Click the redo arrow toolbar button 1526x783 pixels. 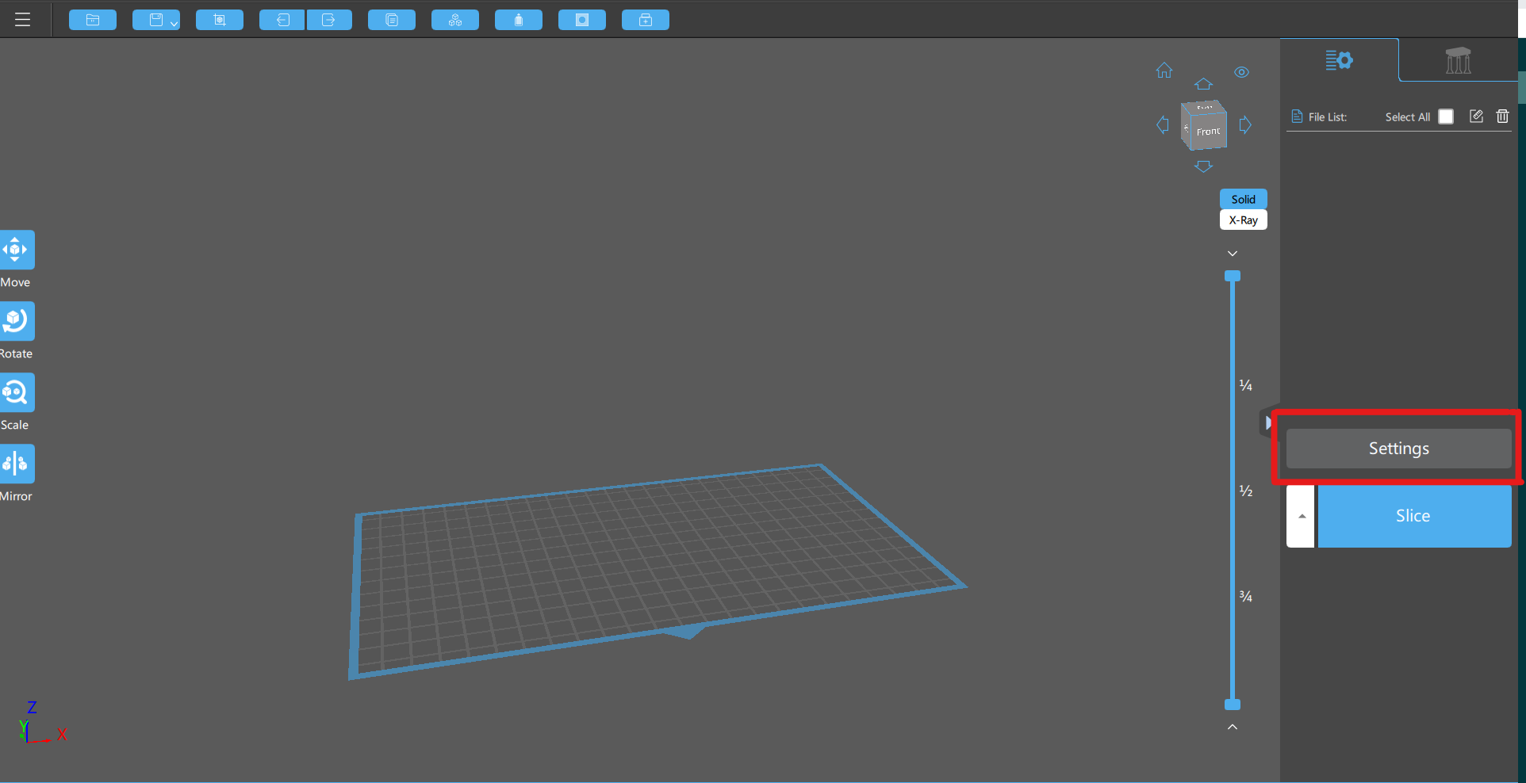329,20
